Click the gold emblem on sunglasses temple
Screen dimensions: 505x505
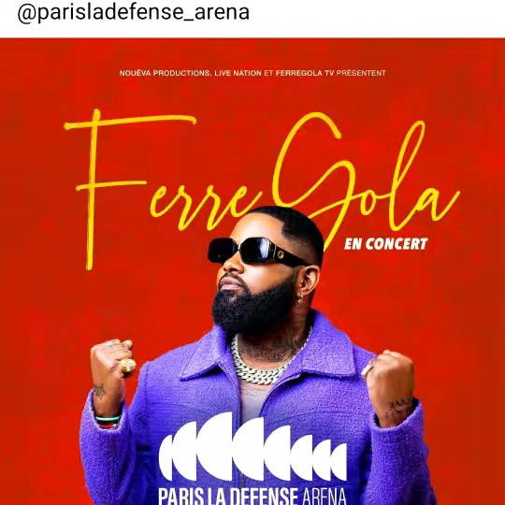pos(281,254)
